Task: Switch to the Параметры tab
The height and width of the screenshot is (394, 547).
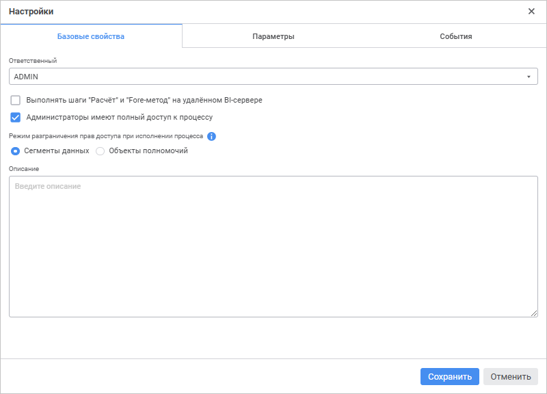Action: 273,36
